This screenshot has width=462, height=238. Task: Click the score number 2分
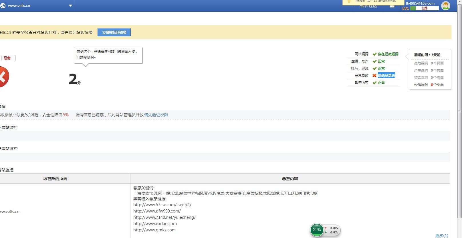coord(75,79)
